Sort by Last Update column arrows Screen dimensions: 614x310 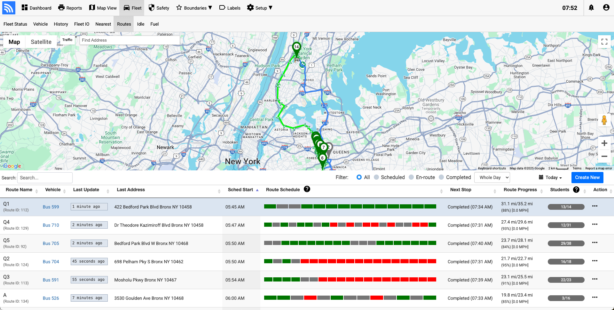108,191
